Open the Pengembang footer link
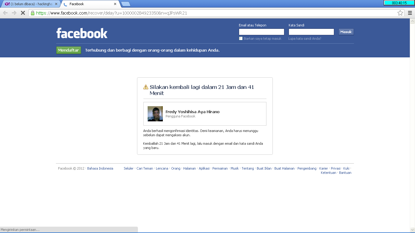 point(307,168)
